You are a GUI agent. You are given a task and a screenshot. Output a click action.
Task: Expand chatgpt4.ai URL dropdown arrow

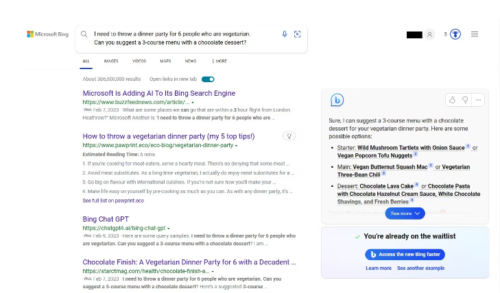coord(168,229)
